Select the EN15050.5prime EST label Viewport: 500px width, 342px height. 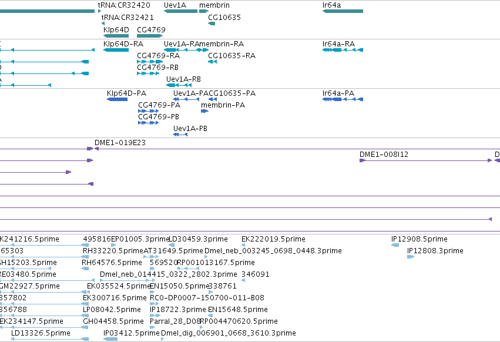pos(179,286)
